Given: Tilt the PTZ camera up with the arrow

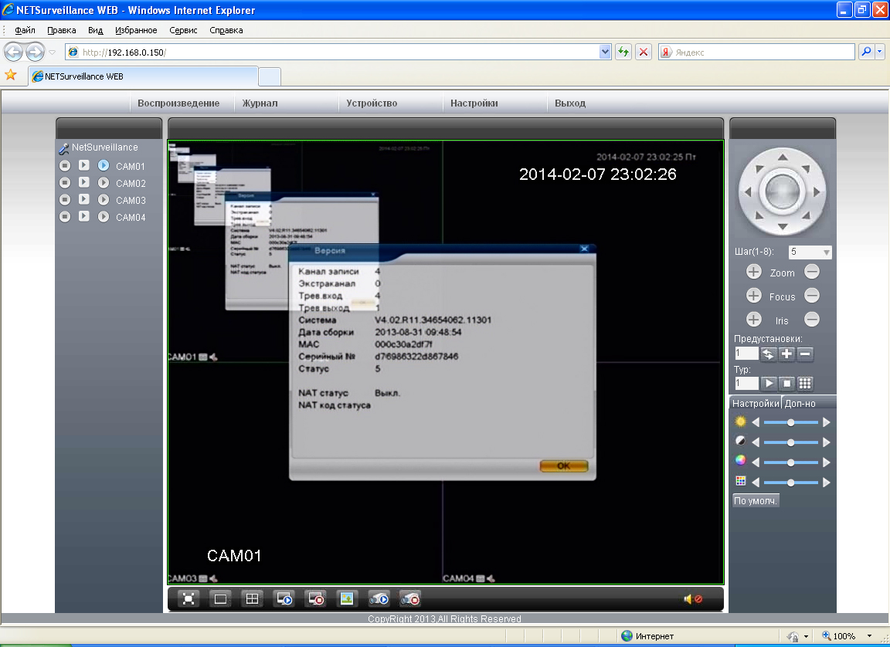Looking at the screenshot, I should (783, 157).
